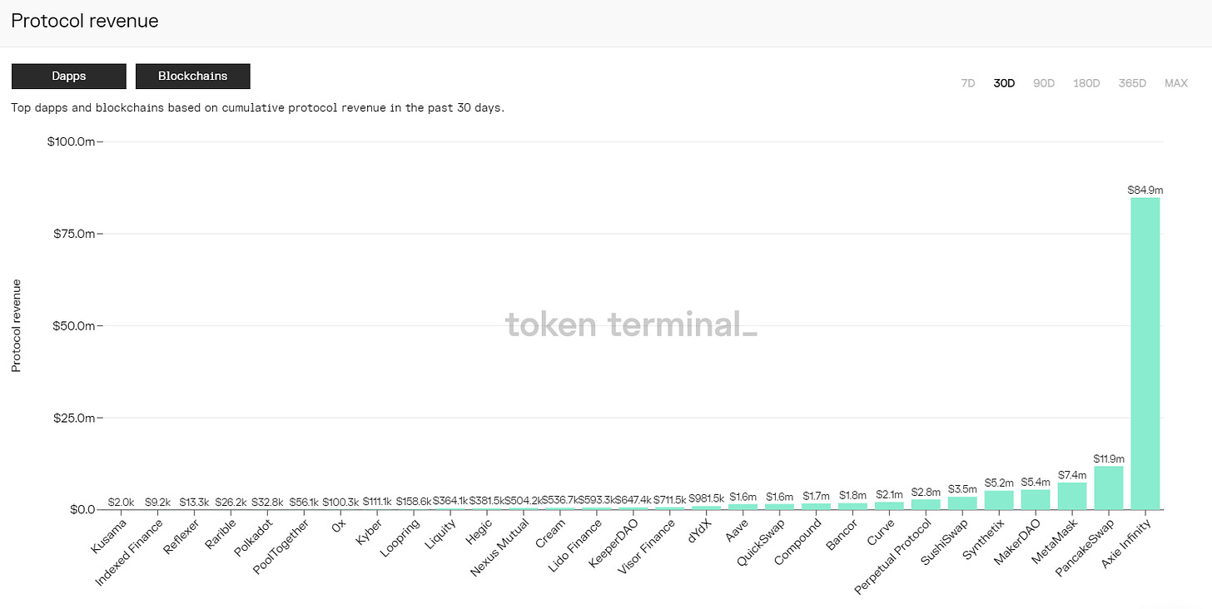Screen dimensions: 1212x609
Task: Click the Synthetix bar
Action: pos(999,500)
